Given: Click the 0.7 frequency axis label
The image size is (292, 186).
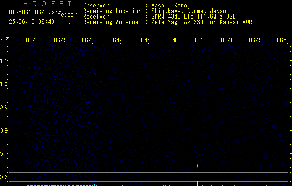Looking at the screenshot, I should pos(4,154).
